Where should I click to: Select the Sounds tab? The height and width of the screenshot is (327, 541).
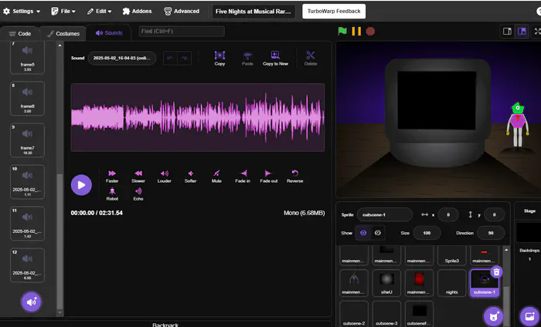[109, 33]
